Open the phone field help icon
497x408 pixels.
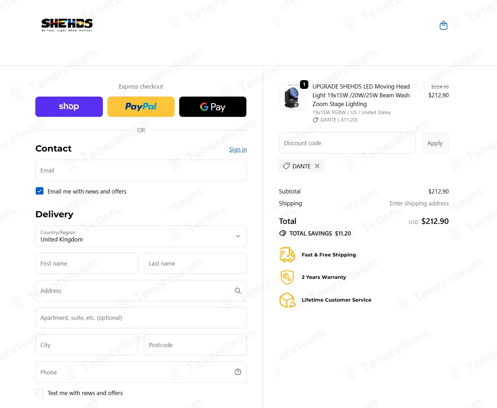coord(238,372)
